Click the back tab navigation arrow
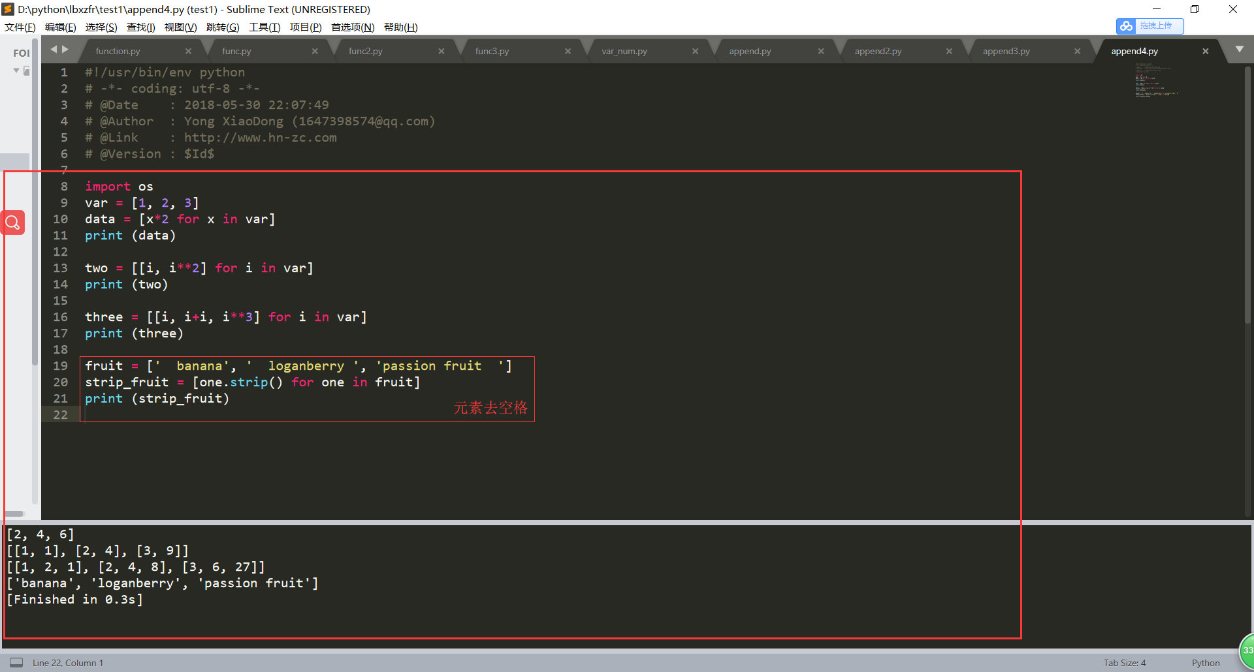 click(x=54, y=50)
